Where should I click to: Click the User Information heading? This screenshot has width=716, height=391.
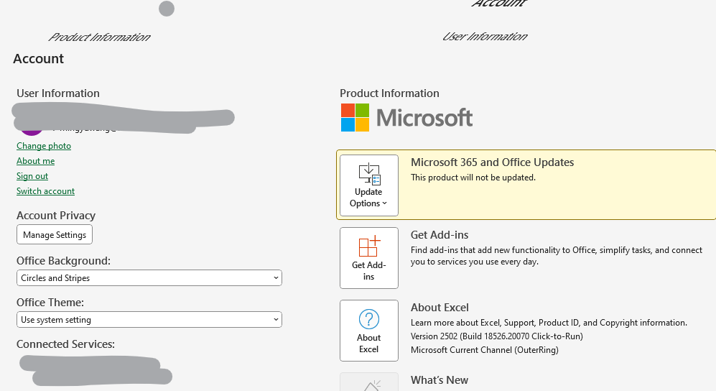[x=58, y=93]
